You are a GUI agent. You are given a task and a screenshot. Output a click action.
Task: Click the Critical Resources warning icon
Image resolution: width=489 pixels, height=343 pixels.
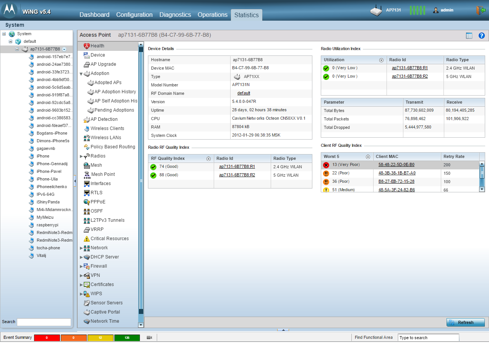pos(87,239)
